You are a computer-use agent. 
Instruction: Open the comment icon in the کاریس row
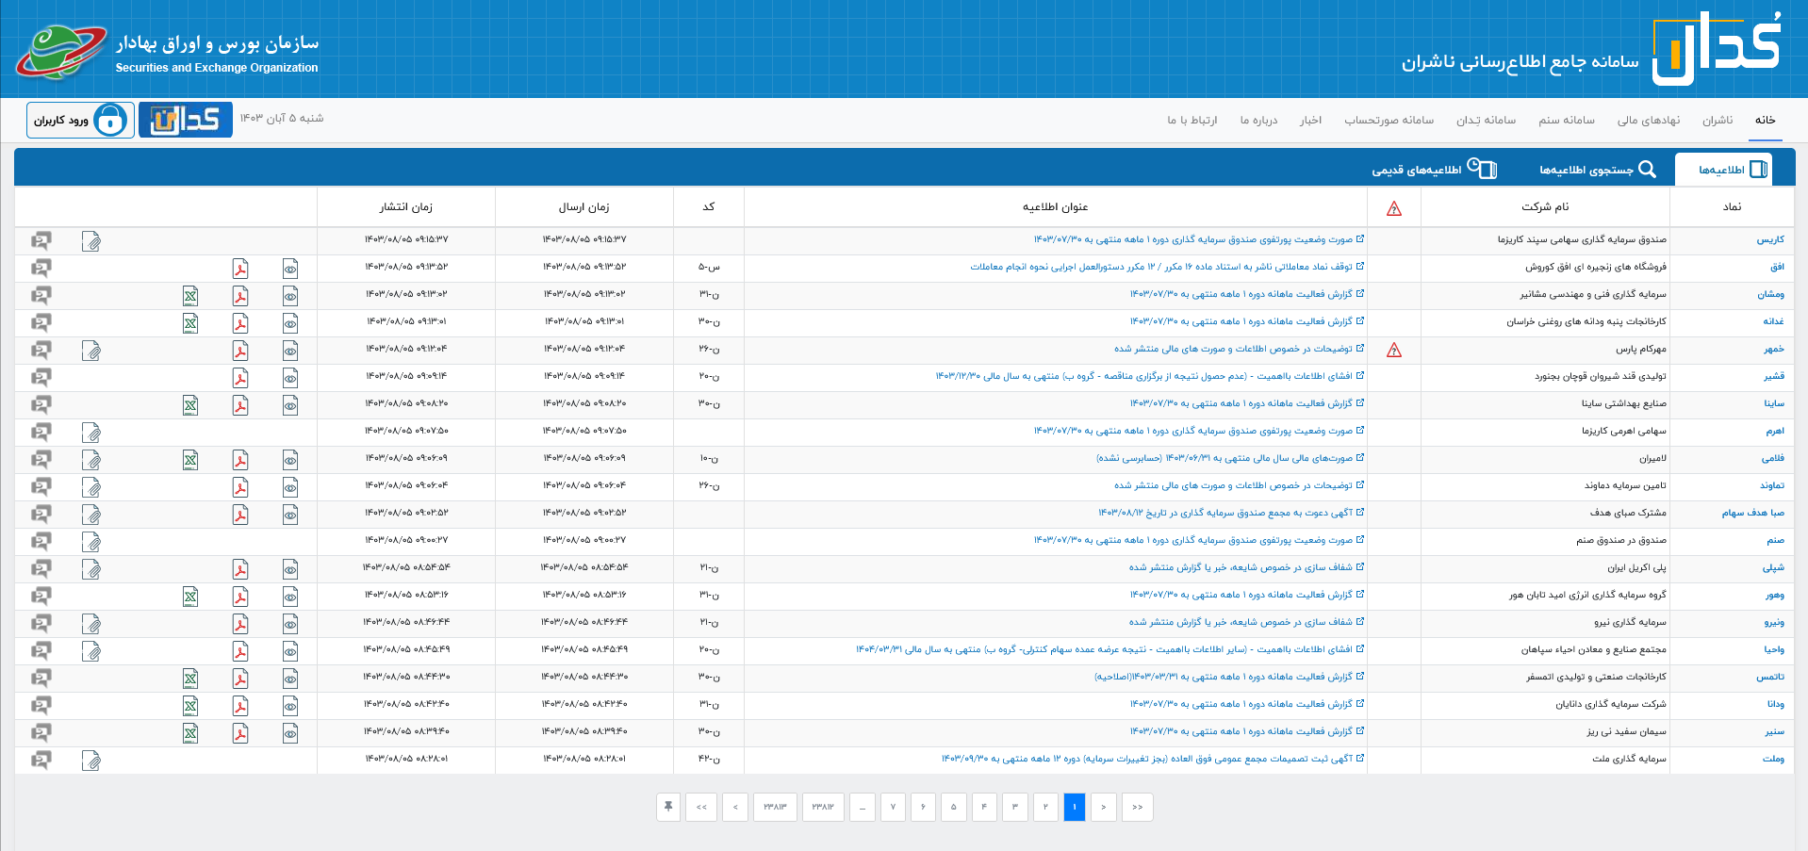tap(41, 240)
